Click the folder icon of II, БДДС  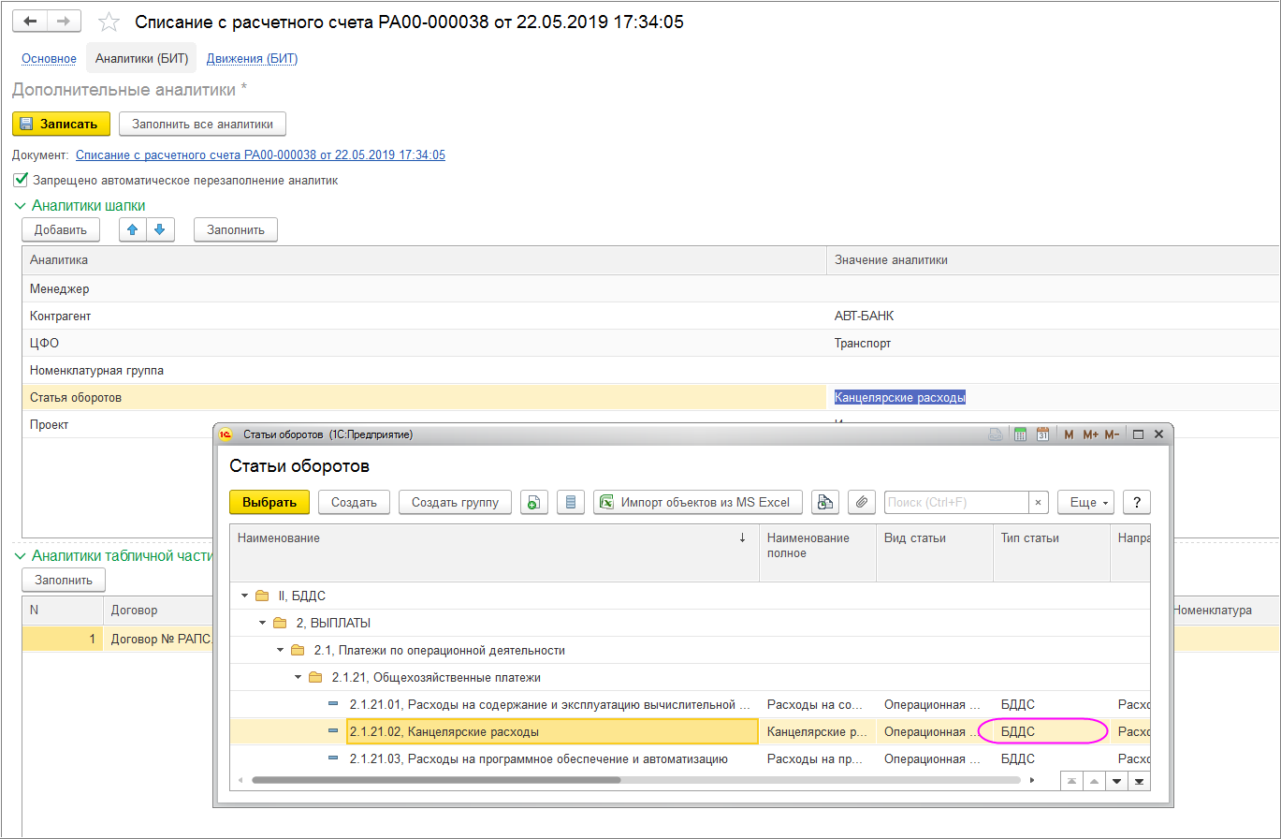coord(262,596)
